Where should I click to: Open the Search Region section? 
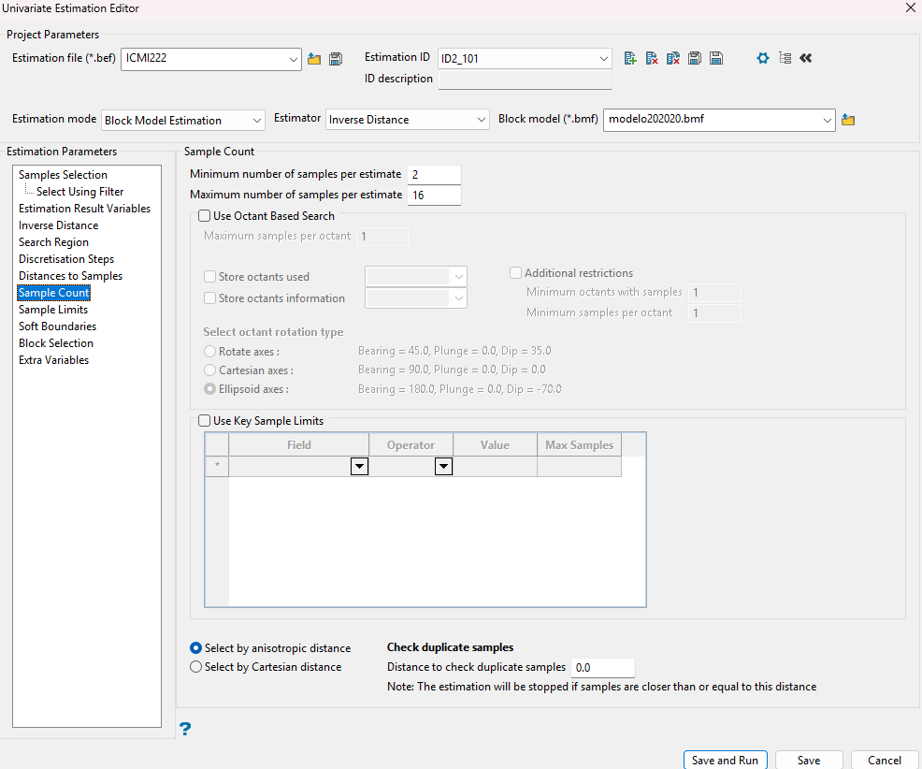53,242
